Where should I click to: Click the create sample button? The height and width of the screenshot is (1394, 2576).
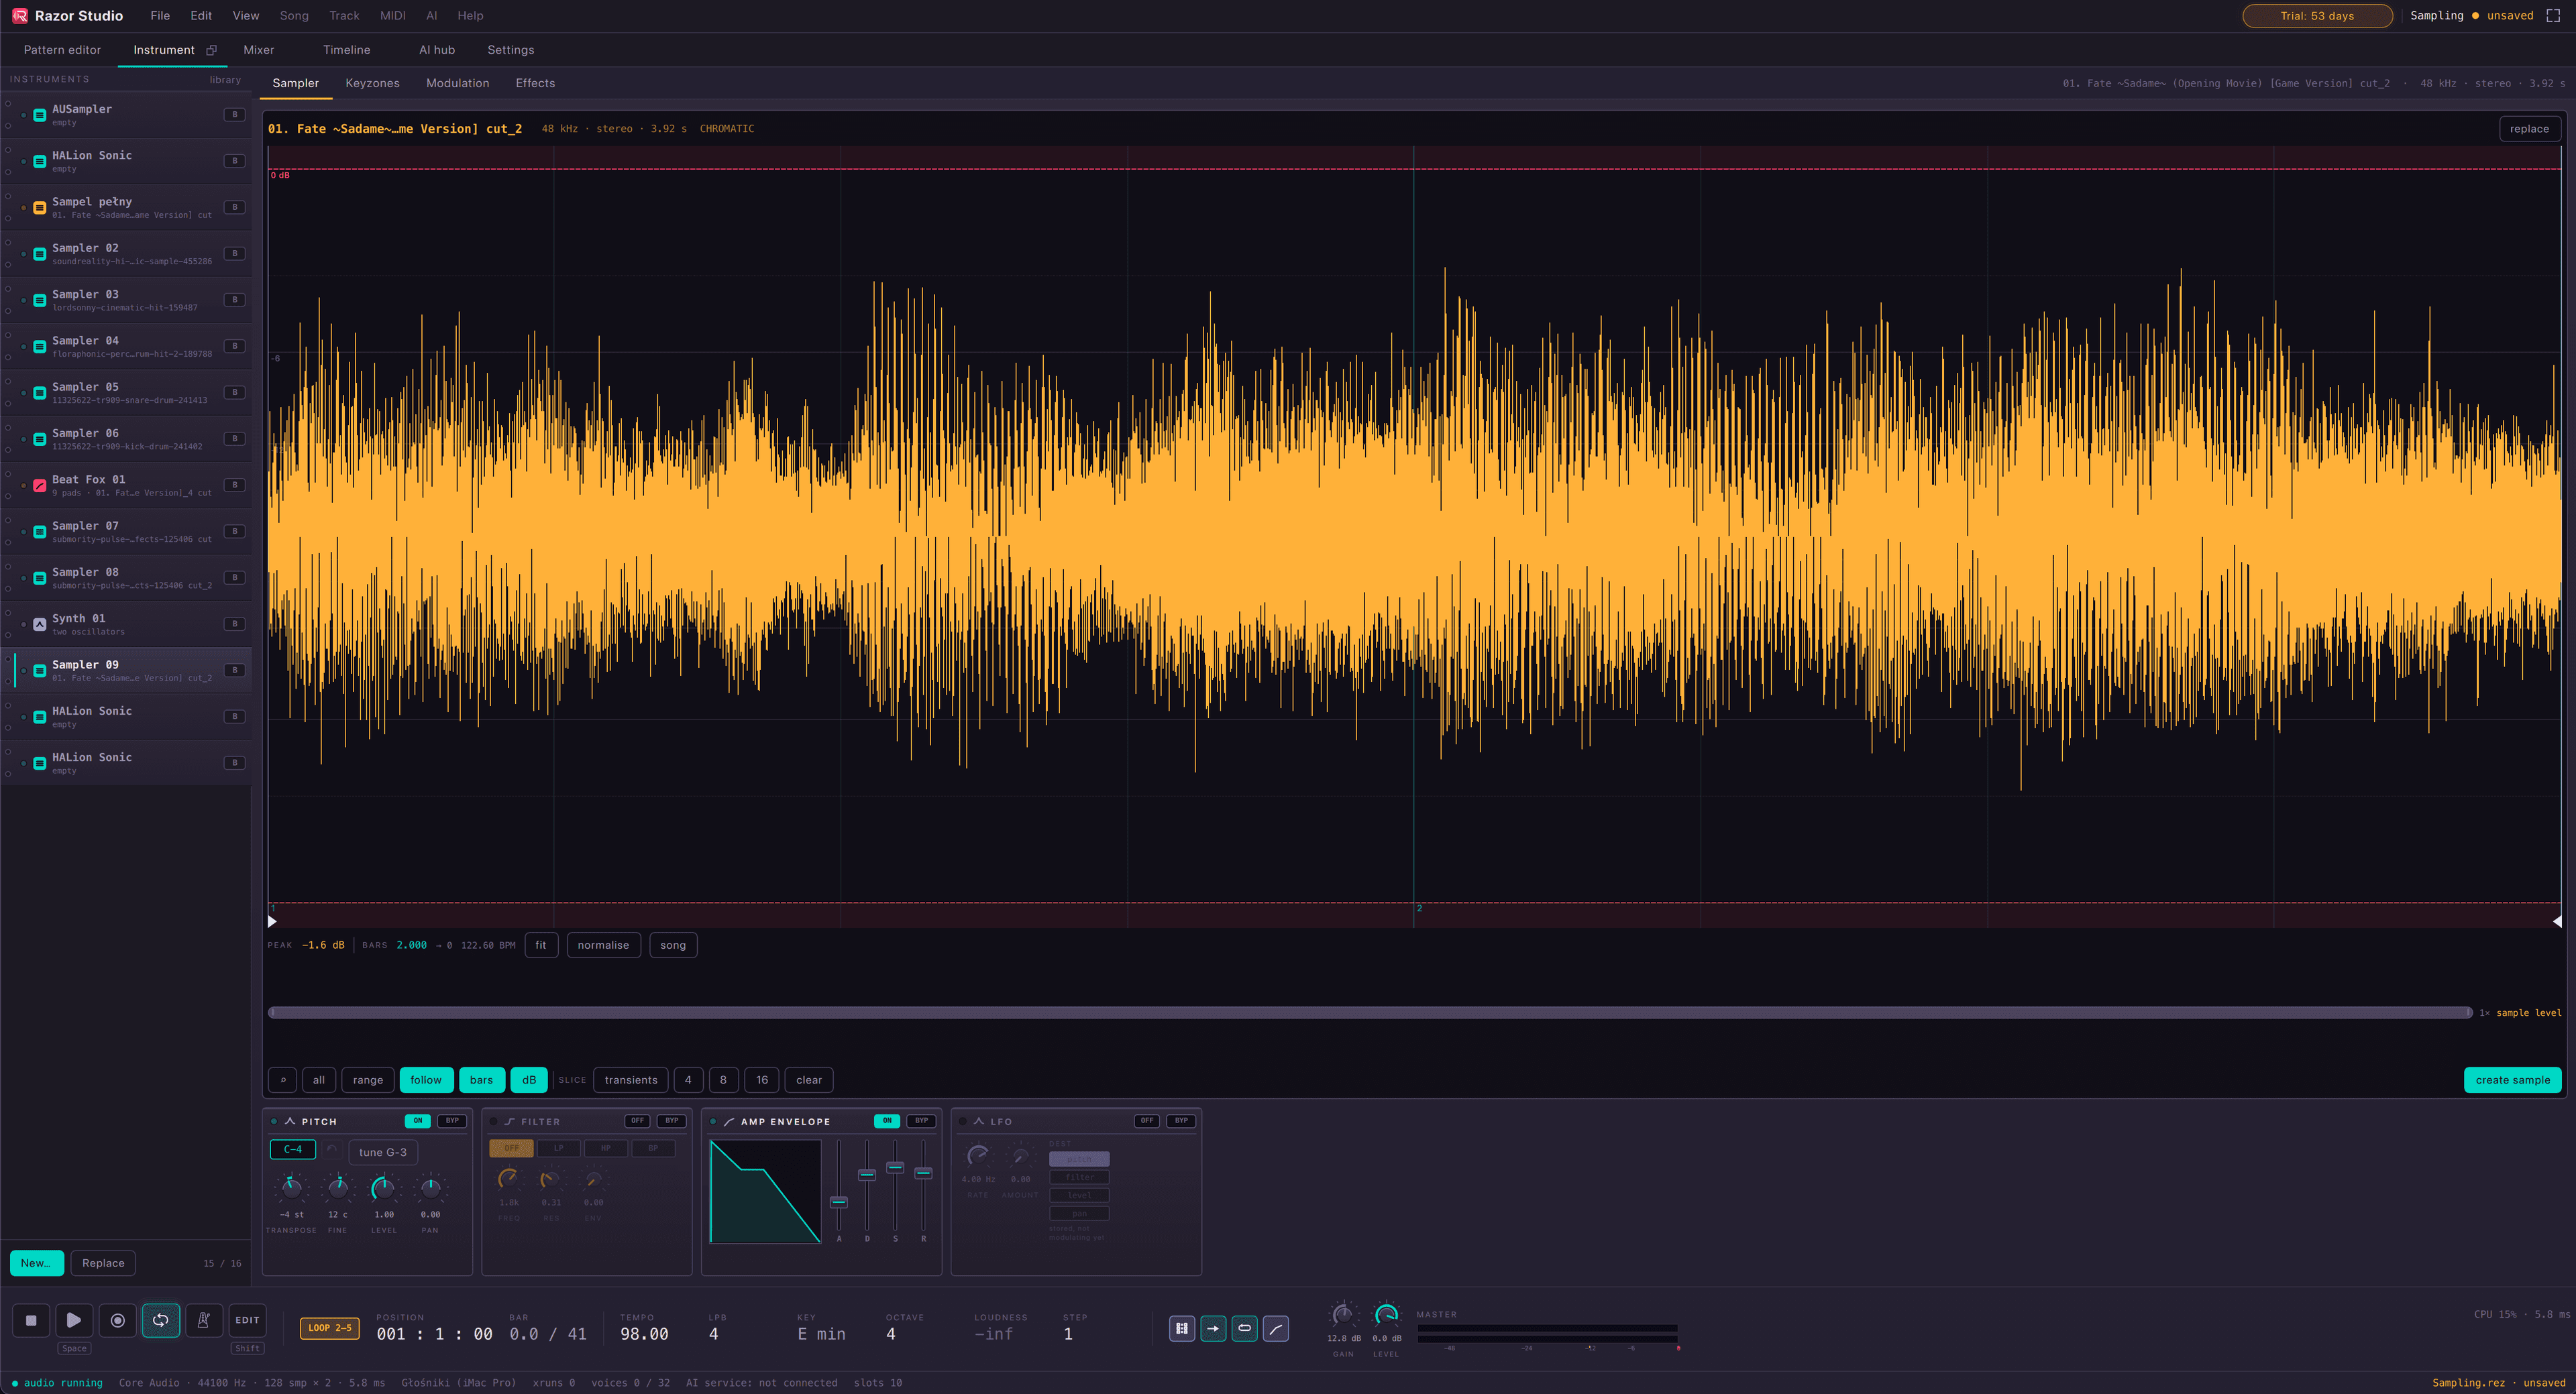pyautogui.click(x=2512, y=1080)
